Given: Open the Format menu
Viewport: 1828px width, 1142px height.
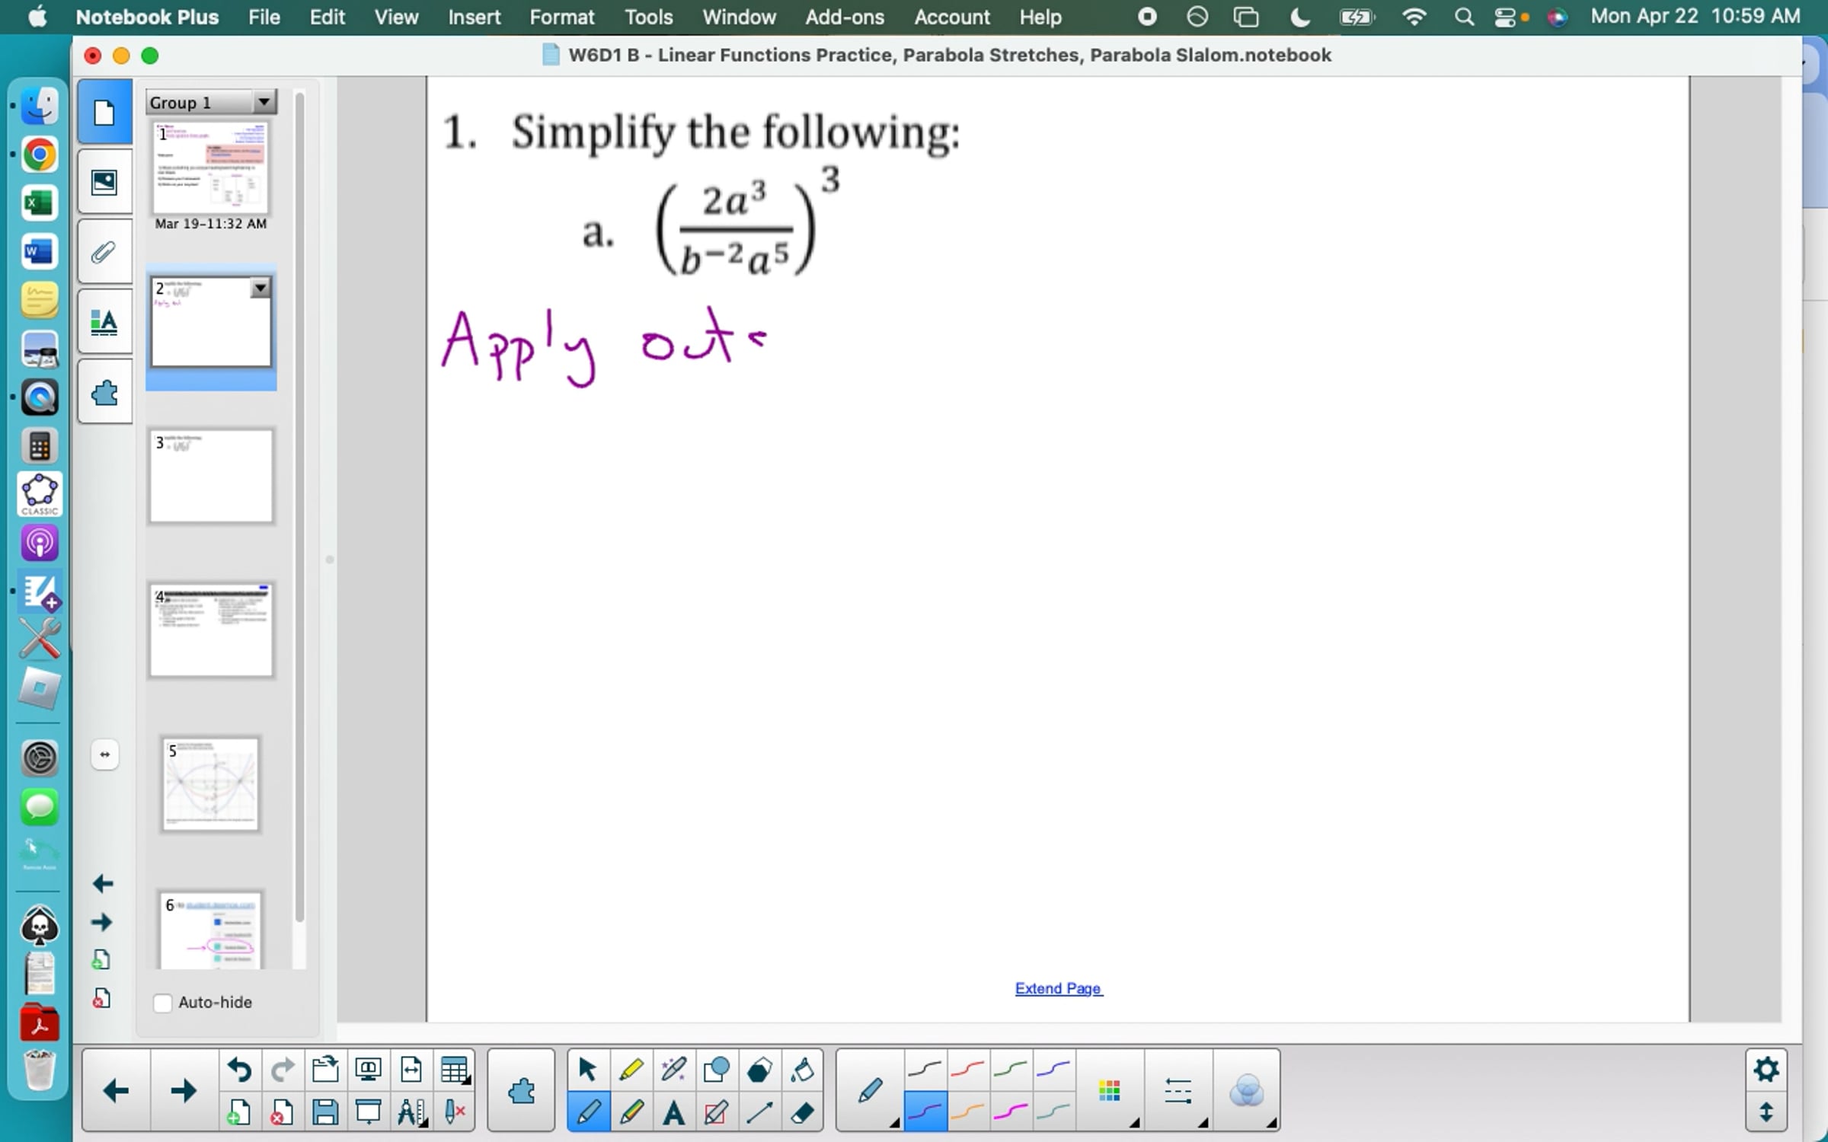Looking at the screenshot, I should click(x=561, y=17).
